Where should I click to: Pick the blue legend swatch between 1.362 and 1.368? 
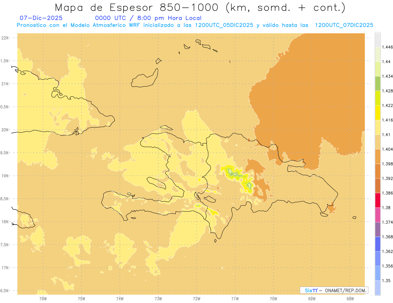pyautogui.click(x=378, y=244)
